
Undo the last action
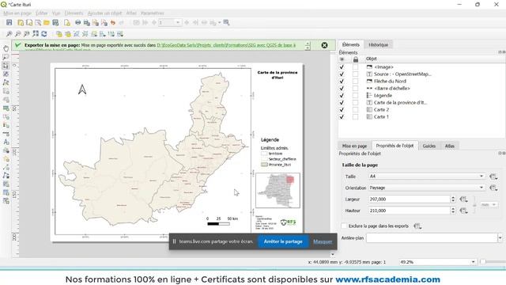tap(112, 22)
